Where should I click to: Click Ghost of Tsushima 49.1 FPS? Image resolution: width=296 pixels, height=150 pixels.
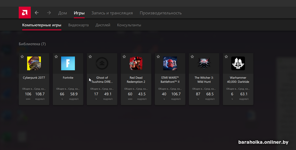pyautogui.click(x=108, y=94)
